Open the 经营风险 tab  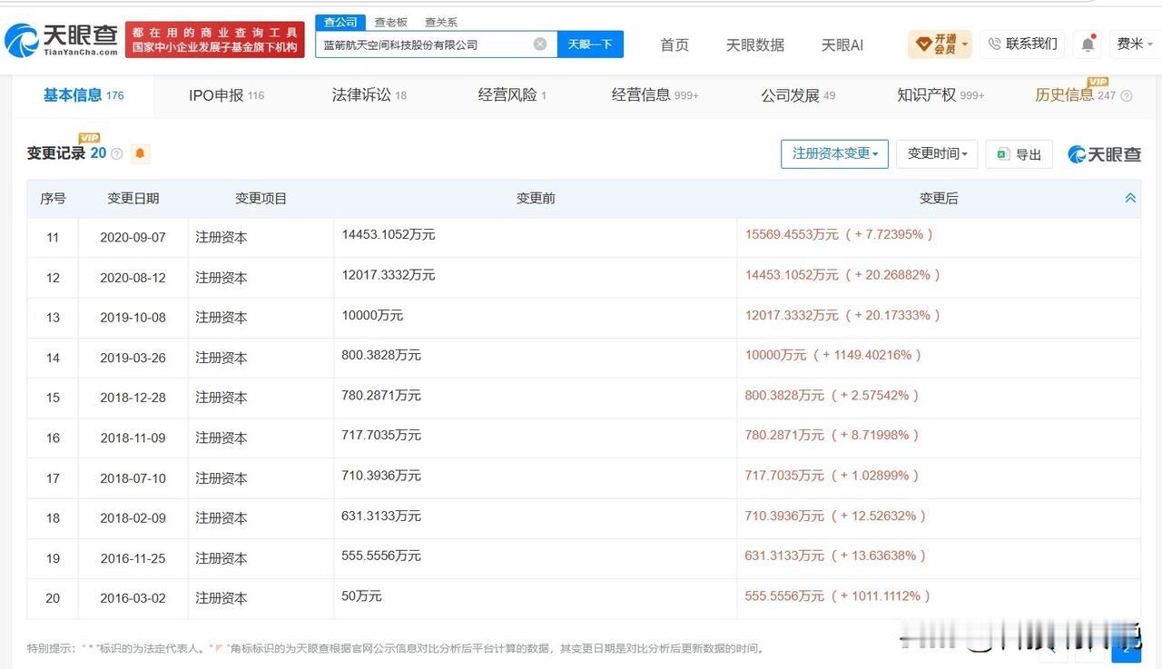pos(512,95)
